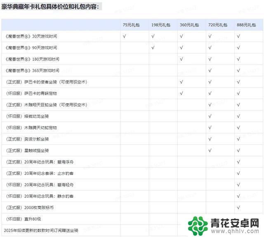Click the 888元礼包 checkmark in the 熔岩幼龙坐骑 row
Image resolution: width=264 pixels, height=237 pixels.
(238, 116)
